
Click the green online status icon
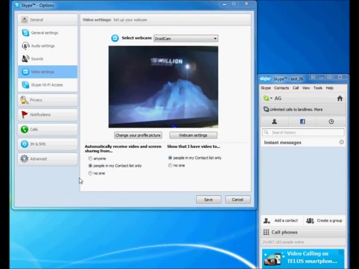pyautogui.click(x=266, y=98)
